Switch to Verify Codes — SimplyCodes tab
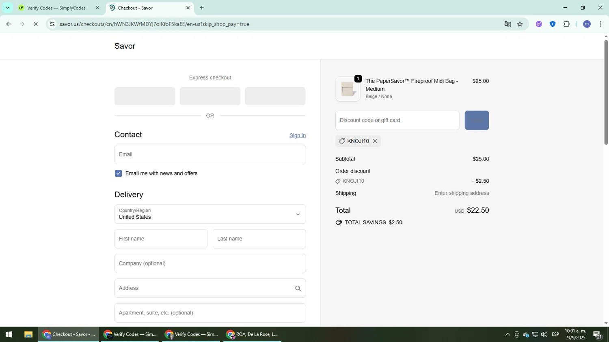The width and height of the screenshot is (609, 342). coord(56,8)
